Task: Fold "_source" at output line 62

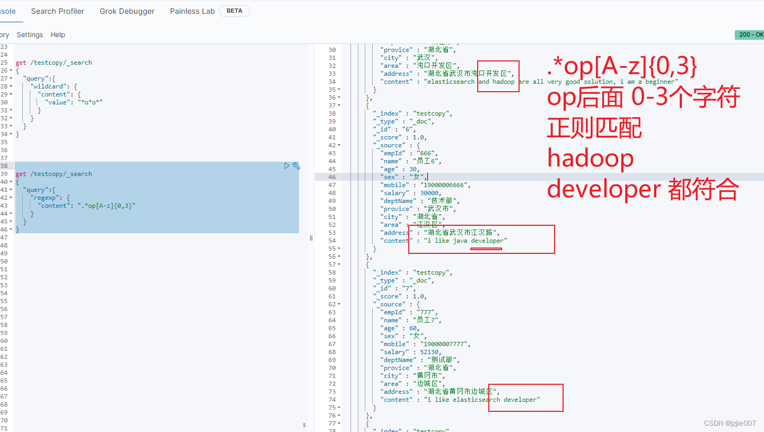Action: point(339,304)
